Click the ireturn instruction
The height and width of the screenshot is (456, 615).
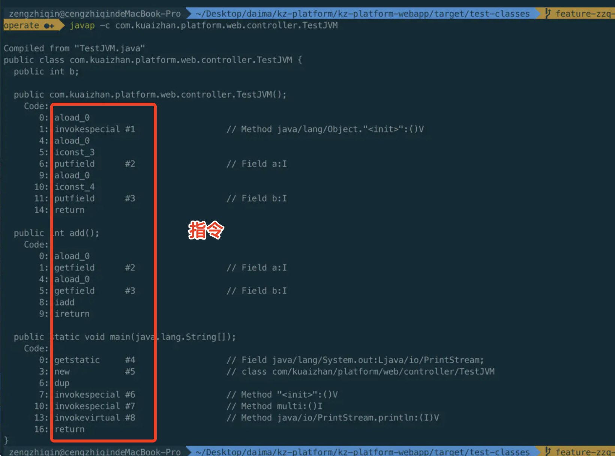click(72, 314)
